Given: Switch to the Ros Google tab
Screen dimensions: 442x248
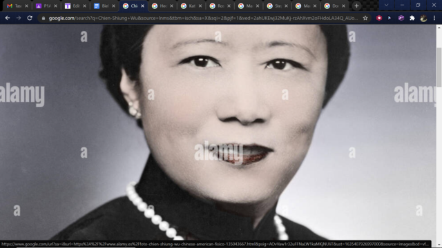Looking at the screenshot, I should pos(218,6).
